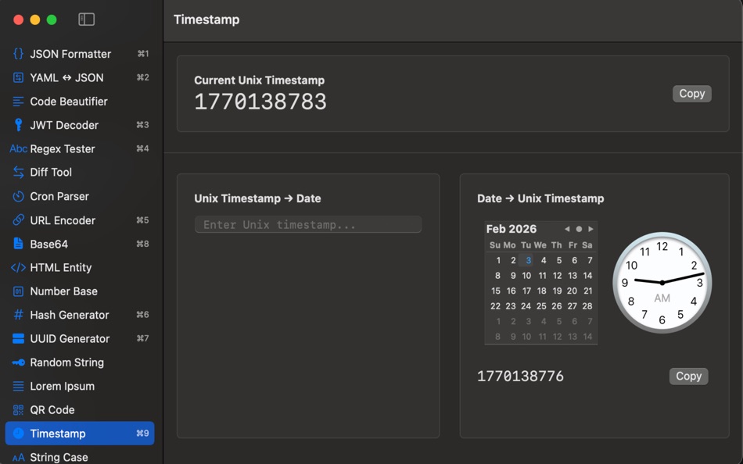Select February 25 in the calendar

[x=542, y=306]
